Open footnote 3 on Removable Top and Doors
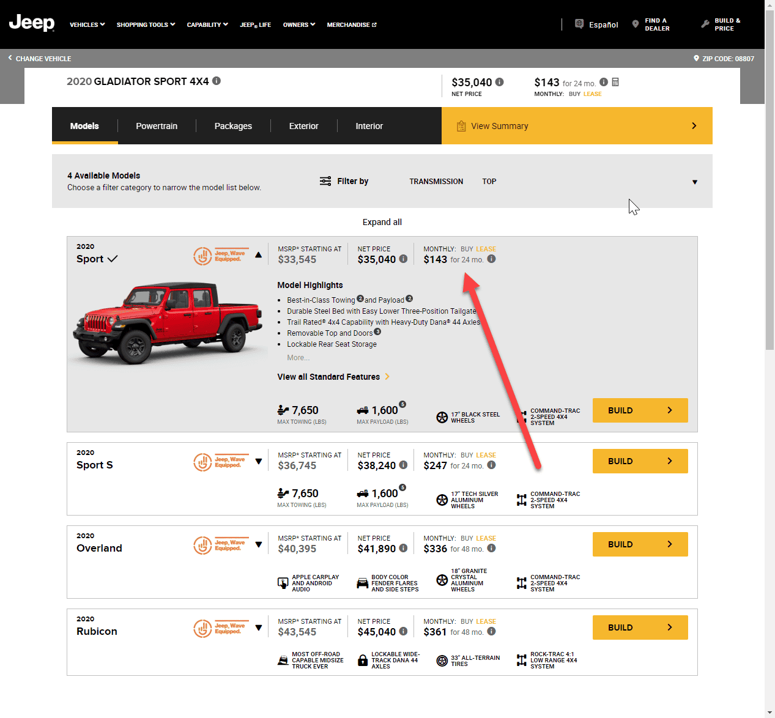Image resolution: width=775 pixels, height=718 pixels. coord(377,331)
